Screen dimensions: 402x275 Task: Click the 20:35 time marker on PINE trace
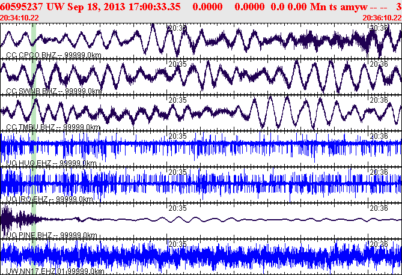[177, 208]
